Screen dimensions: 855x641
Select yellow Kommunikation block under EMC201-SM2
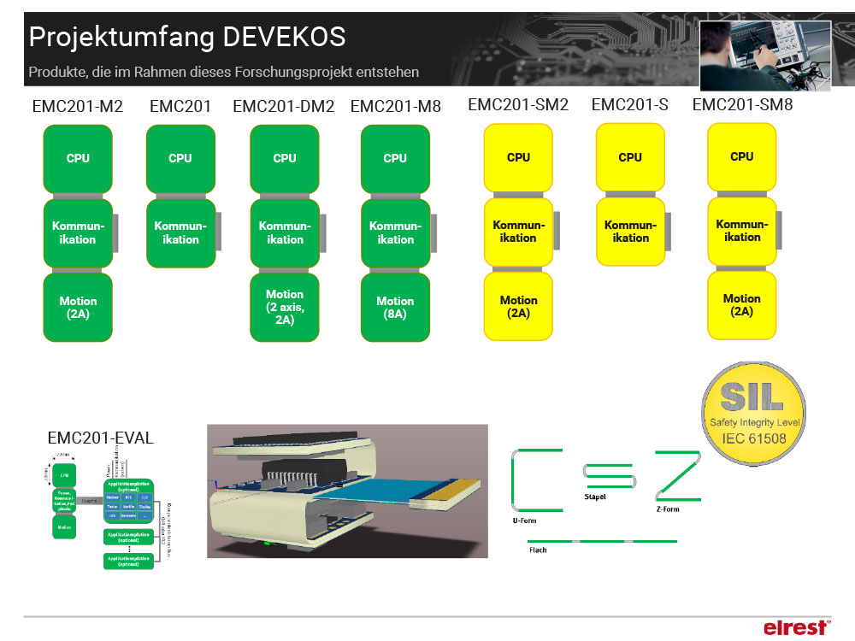coord(518,231)
